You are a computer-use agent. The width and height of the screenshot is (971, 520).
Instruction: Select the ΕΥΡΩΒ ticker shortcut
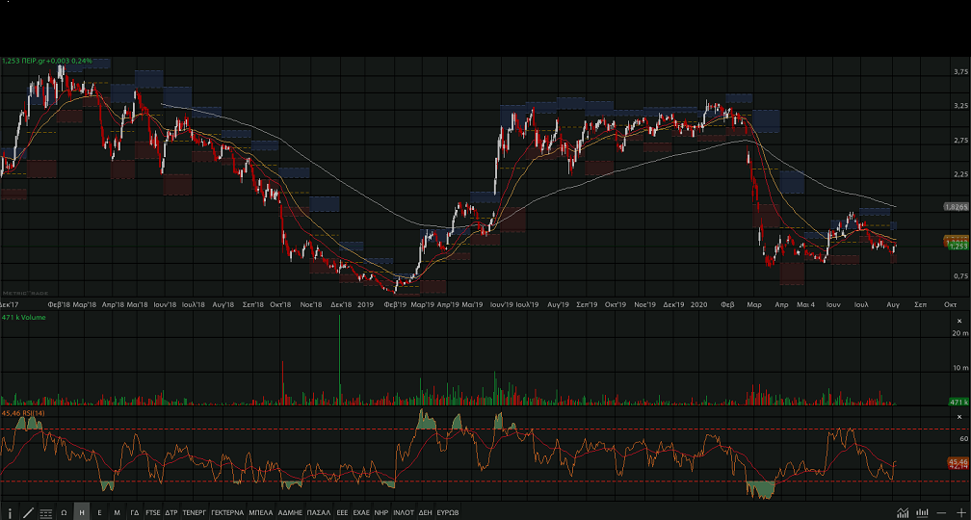tap(447, 512)
